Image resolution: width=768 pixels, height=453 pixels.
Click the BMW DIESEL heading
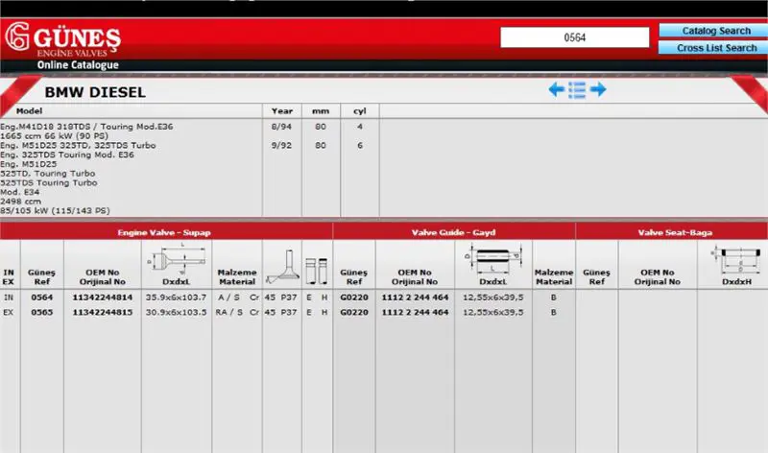click(x=95, y=92)
